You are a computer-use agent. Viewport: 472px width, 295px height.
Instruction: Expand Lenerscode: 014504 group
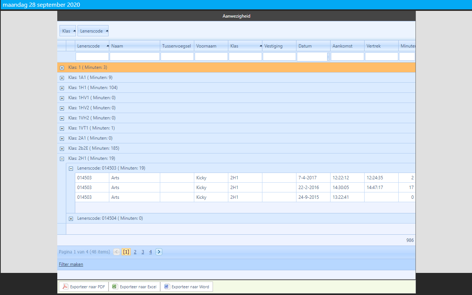[71, 219]
